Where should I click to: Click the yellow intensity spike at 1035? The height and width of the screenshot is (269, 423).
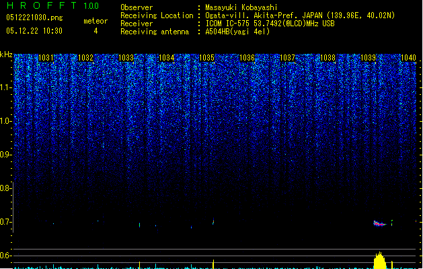pyautogui.click(x=213, y=264)
